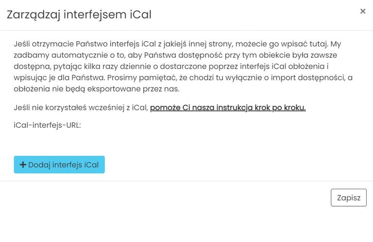Viewport: 373px width, 242px height.
Task: Click the 'Zarządzaj interfejsem iCal' dialog title
Action: (79, 15)
